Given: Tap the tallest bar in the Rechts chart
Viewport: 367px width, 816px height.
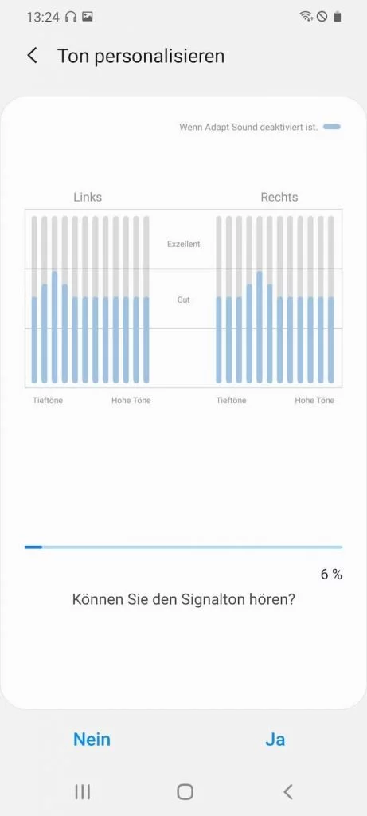Looking at the screenshot, I should [260, 327].
